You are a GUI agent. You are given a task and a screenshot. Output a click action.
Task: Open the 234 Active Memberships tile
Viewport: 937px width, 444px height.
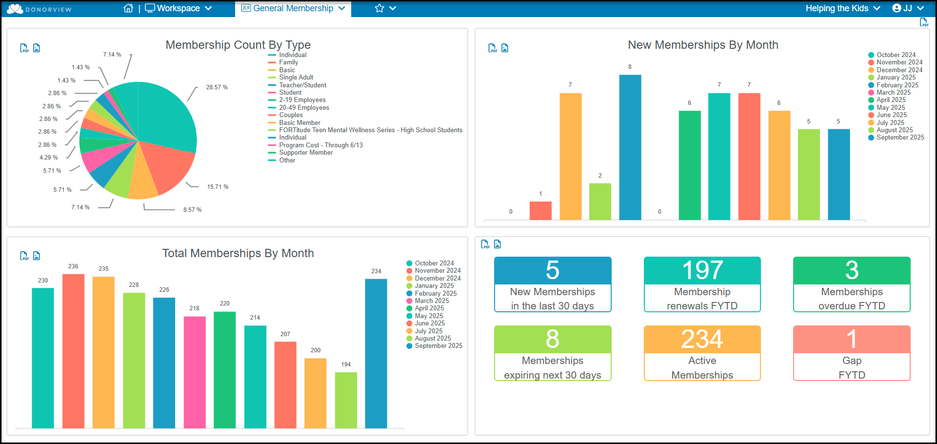click(702, 353)
